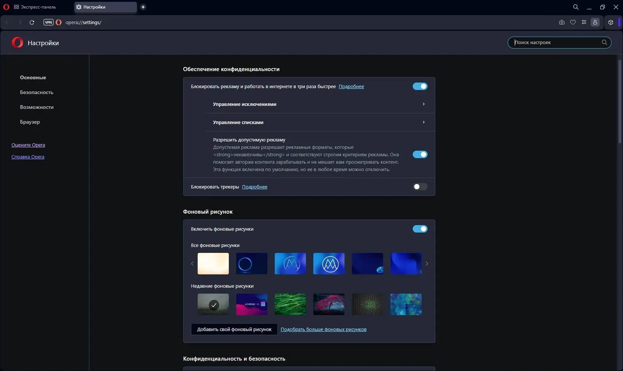Viewport: 623px width, 371px height.
Task: Open the Snapshot camera tool
Action: pos(561,22)
